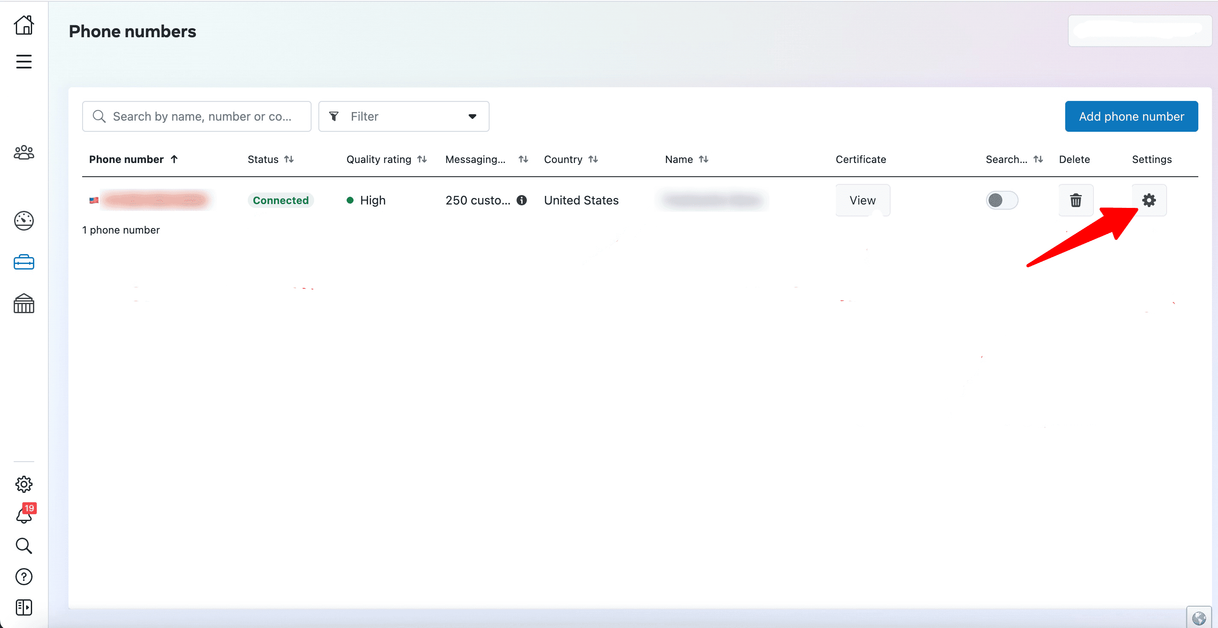The image size is (1218, 628).
Task: Delete the phone number via trash icon
Action: 1075,200
